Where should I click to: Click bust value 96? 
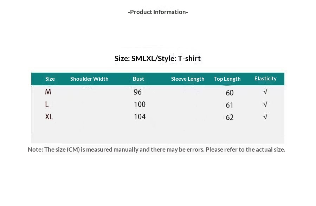tap(137, 92)
